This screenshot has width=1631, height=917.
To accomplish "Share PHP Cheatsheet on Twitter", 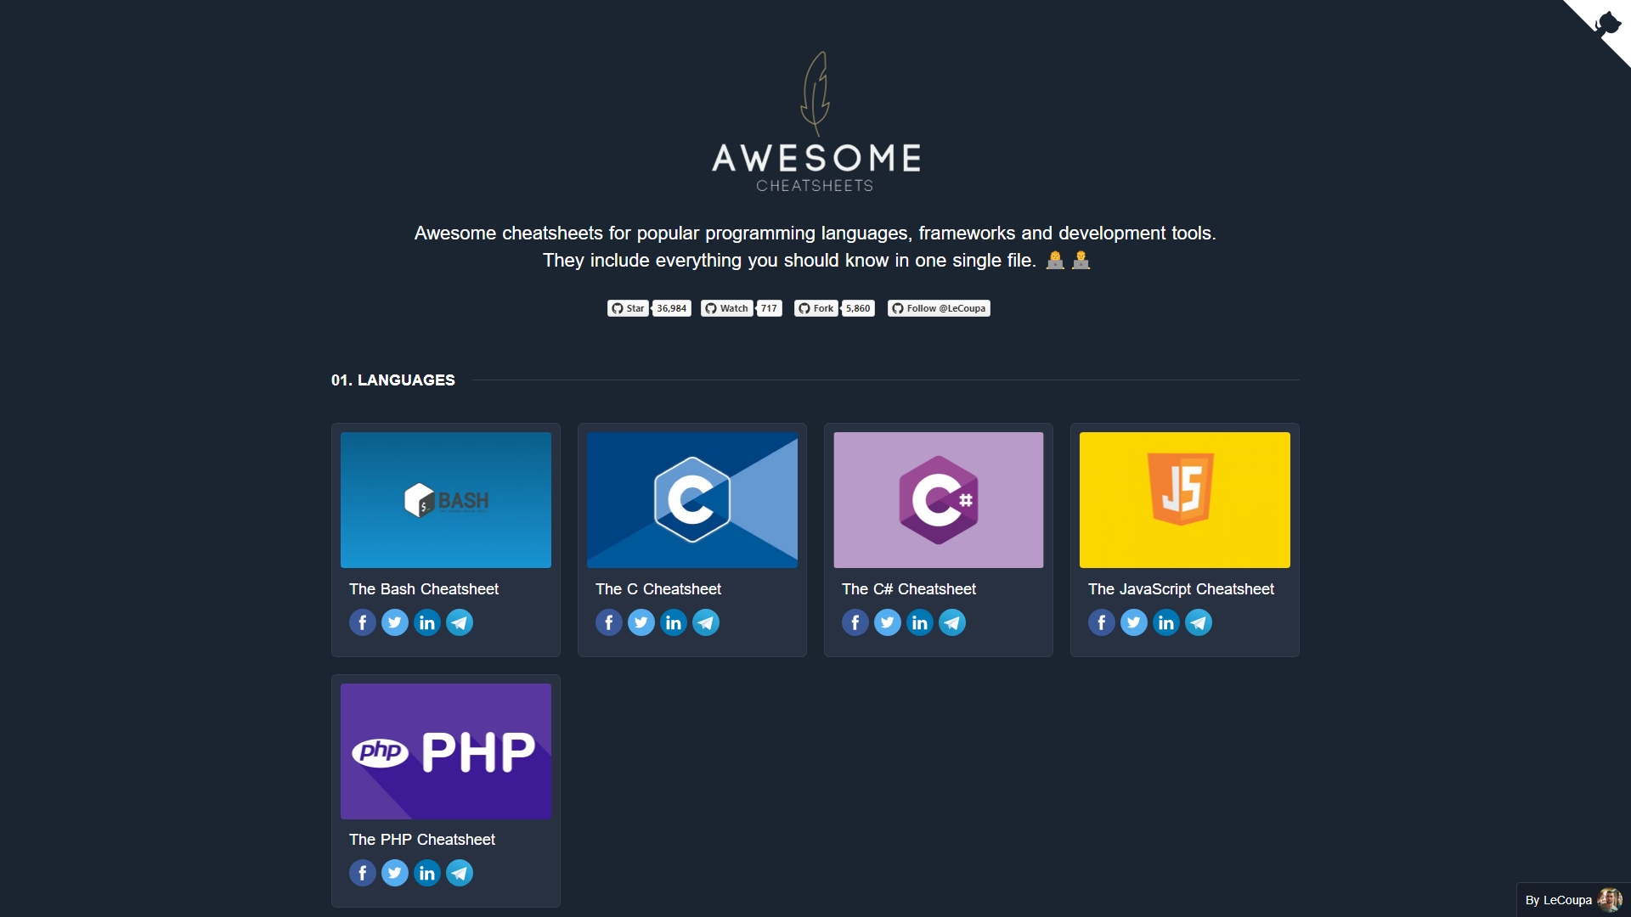I will [x=395, y=873].
